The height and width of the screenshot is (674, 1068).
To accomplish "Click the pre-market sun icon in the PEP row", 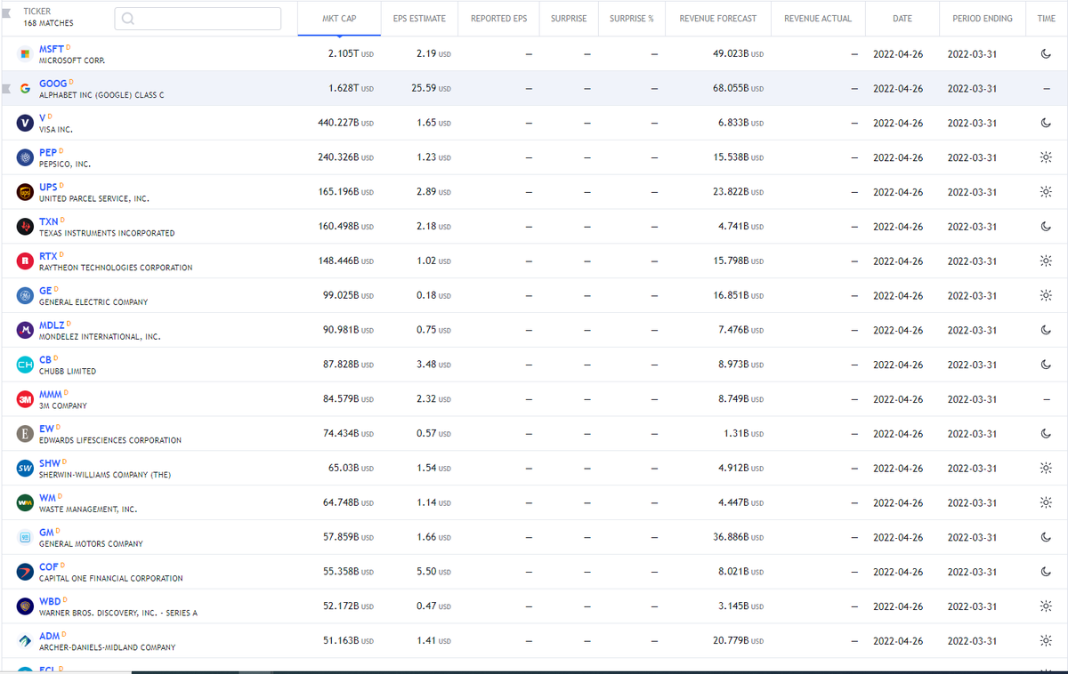I will (1046, 157).
